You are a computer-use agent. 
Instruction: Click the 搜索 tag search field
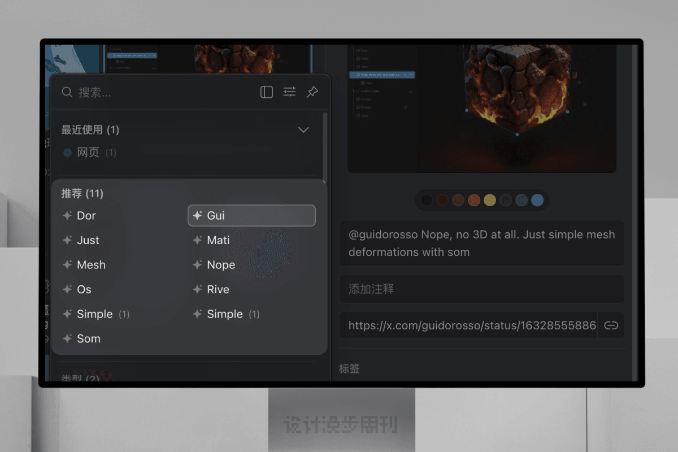pyautogui.click(x=164, y=92)
